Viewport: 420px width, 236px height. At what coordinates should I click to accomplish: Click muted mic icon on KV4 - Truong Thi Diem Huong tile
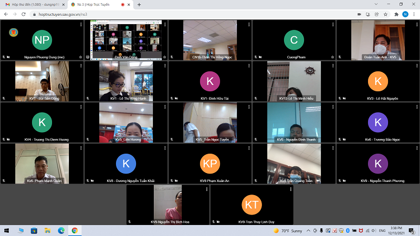(4, 140)
